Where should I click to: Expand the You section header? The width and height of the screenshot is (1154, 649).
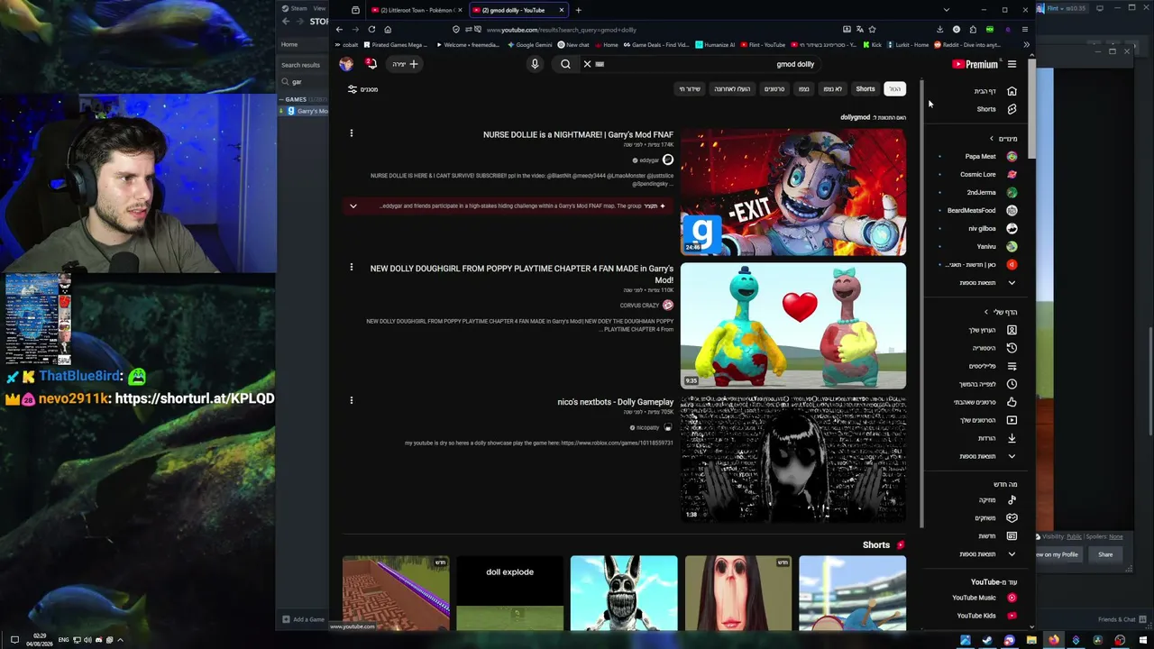click(x=1000, y=312)
